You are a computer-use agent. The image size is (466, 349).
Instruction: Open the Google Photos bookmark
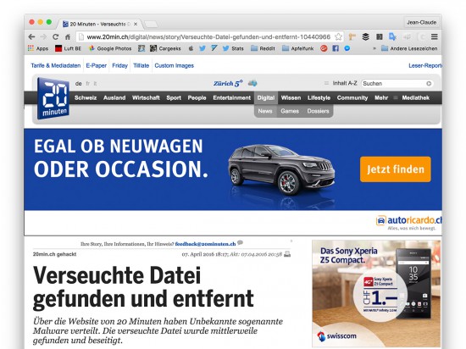pos(110,48)
